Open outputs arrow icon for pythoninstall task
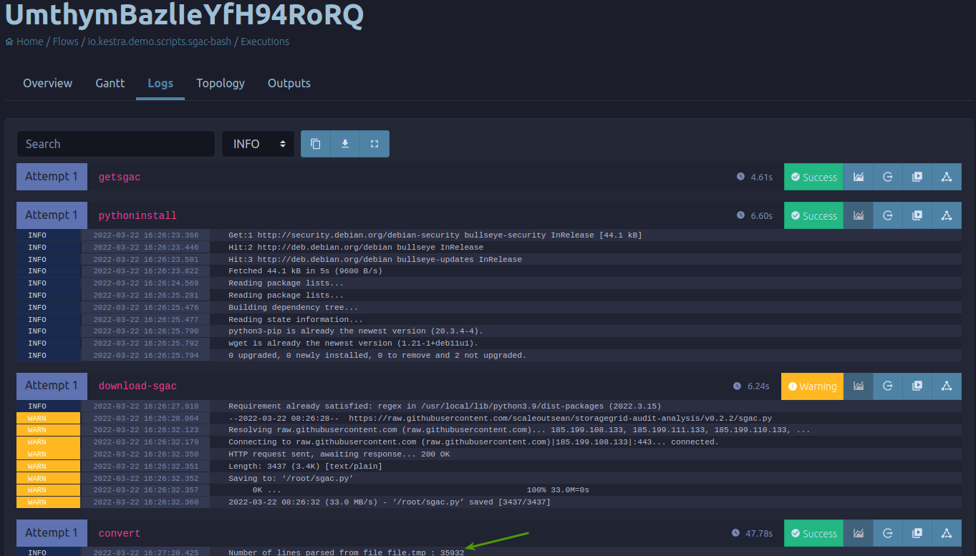This screenshot has width=976, height=556. [x=888, y=215]
